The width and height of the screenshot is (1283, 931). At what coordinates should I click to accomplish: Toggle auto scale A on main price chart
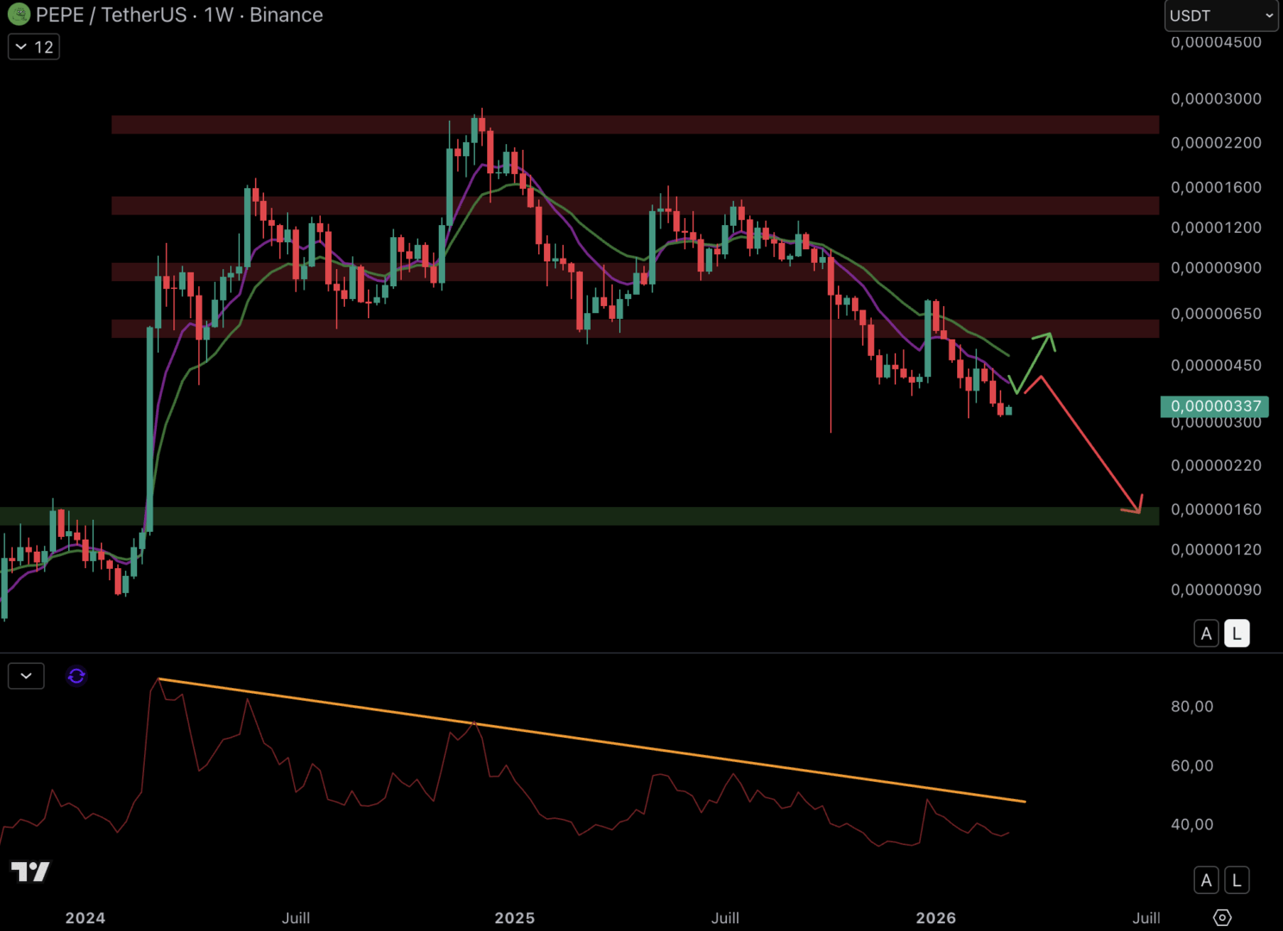(x=1206, y=634)
